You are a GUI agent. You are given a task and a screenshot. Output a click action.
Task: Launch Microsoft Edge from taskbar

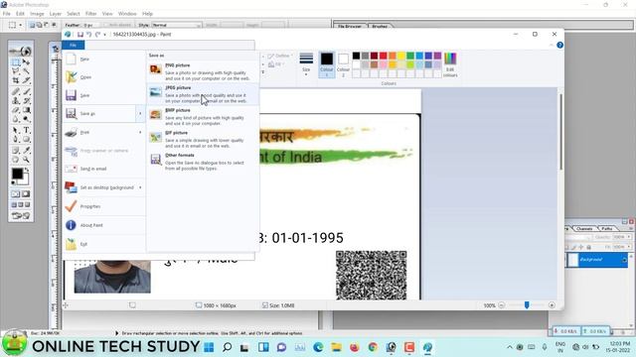pyautogui.click(x=318, y=347)
